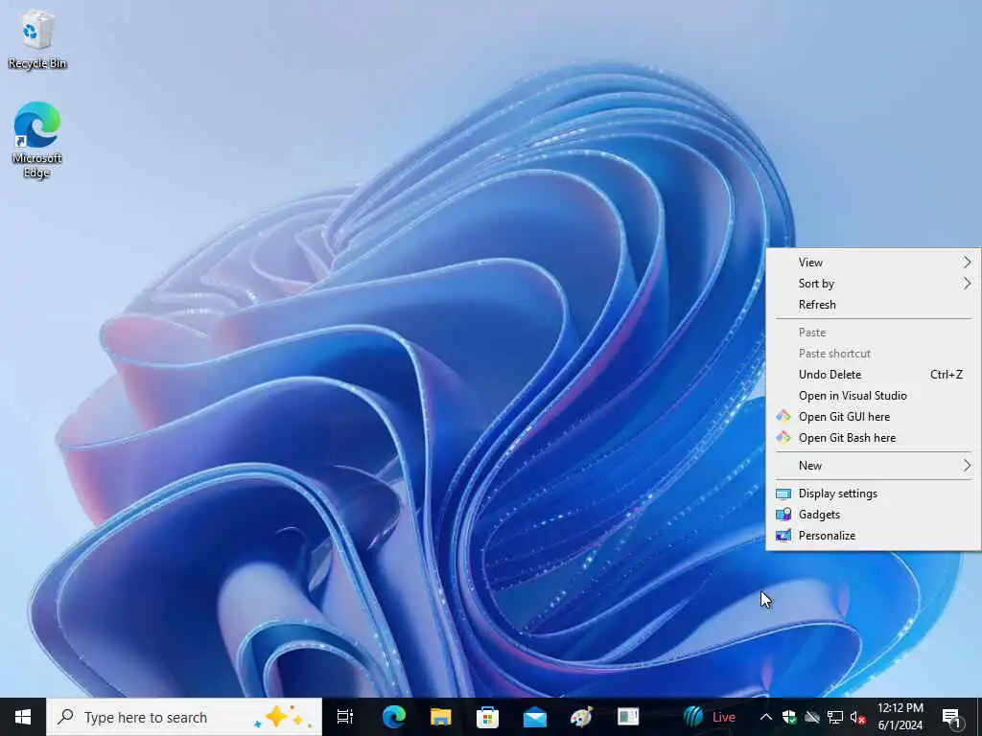Click the Type here to search box
Viewport: 982px width, 736px height.
point(184,717)
